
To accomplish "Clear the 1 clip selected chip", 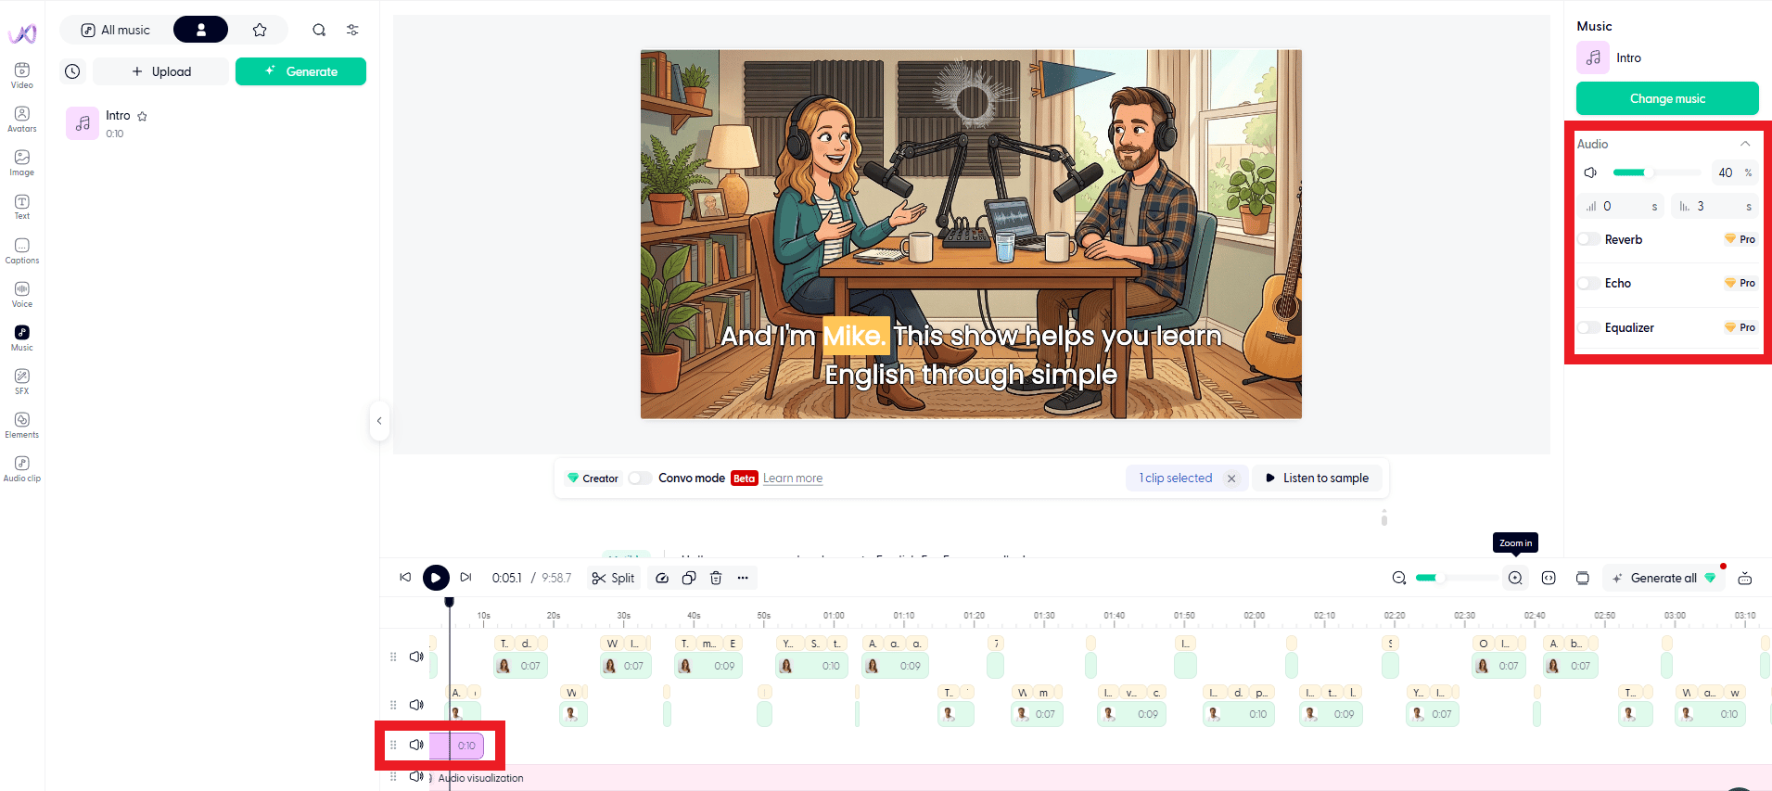I will coord(1231,478).
